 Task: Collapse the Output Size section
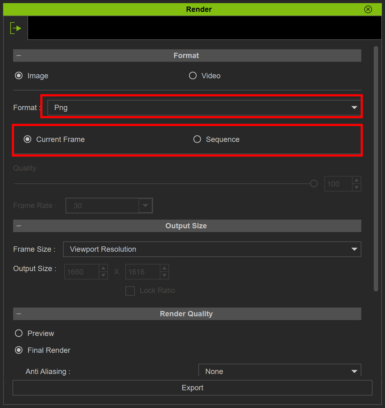19,226
